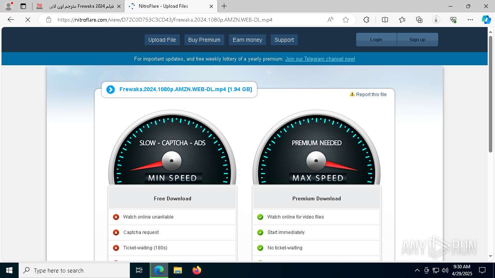Click the address bar URL
The width and height of the screenshot is (495, 278).
(165, 20)
